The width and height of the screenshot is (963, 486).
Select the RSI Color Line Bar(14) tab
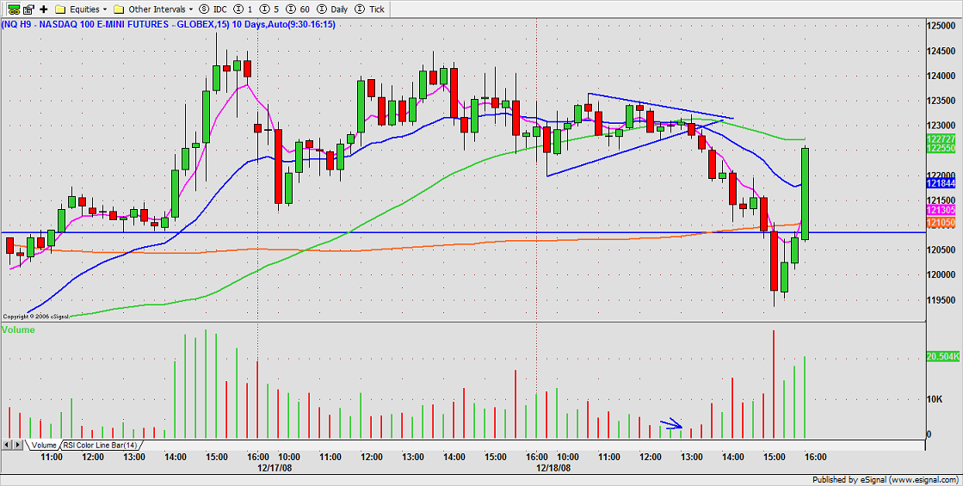pos(100,445)
